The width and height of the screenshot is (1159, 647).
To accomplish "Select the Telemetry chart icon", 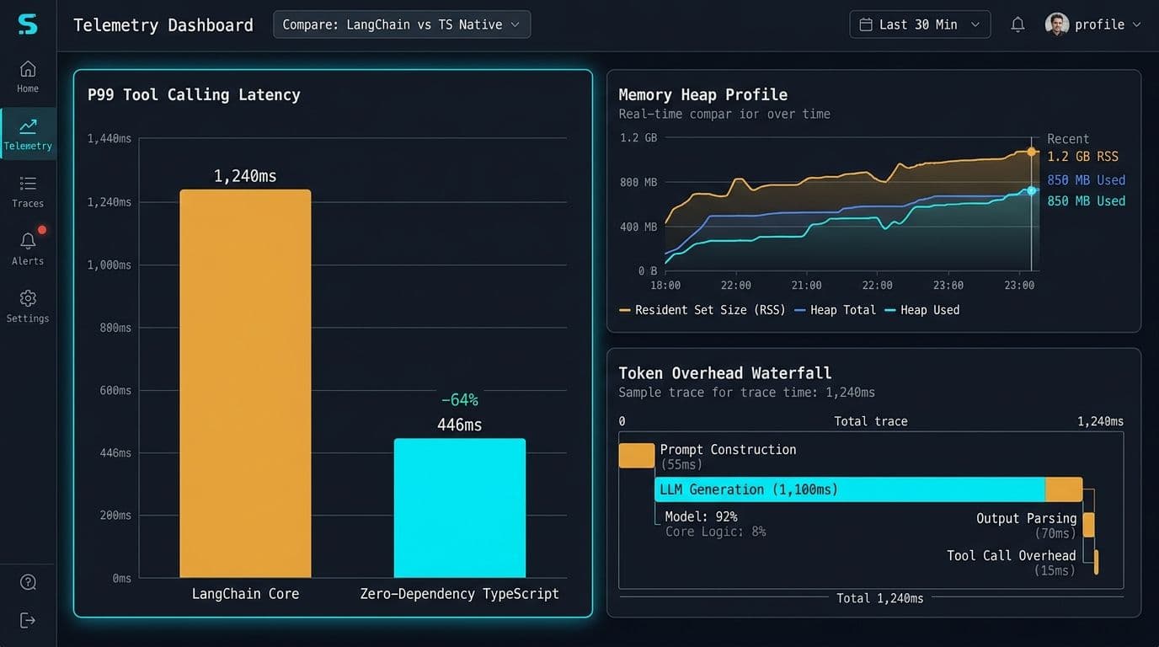I will point(28,126).
